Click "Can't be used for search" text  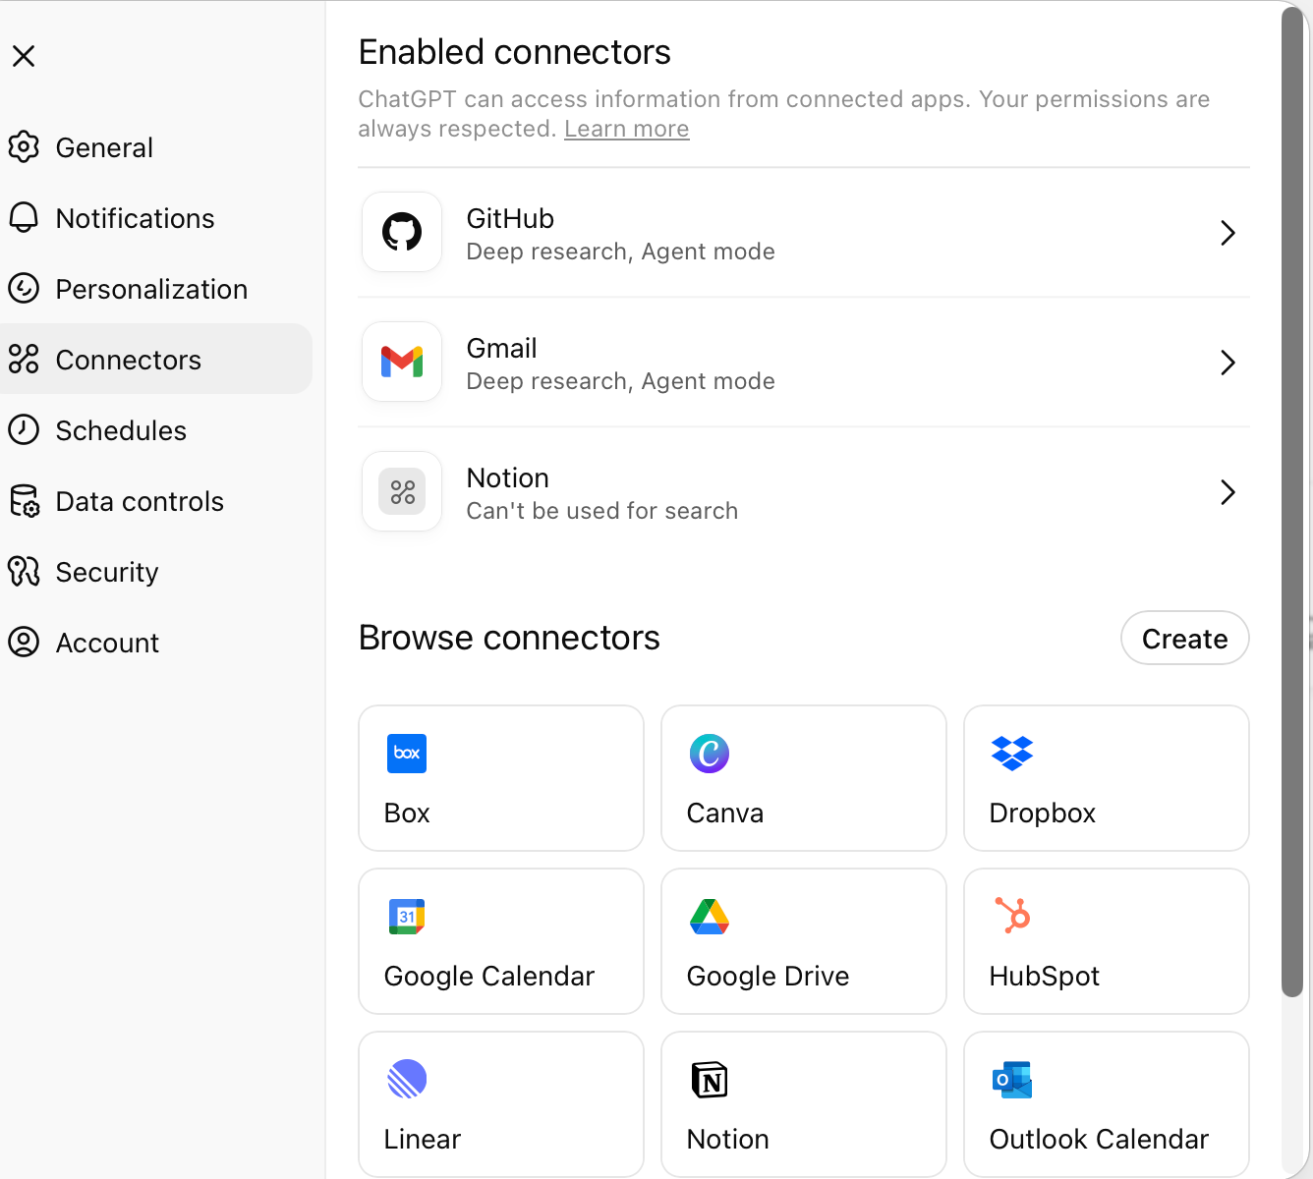[602, 511]
